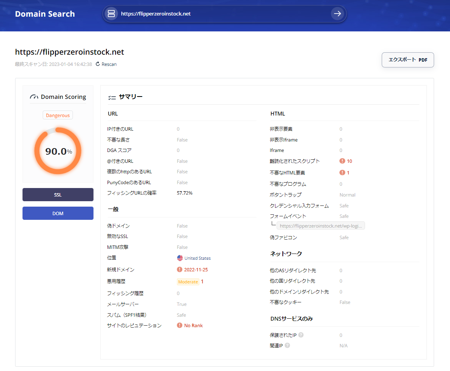Click the 90.0% score ring
The height and width of the screenshot is (371, 450).
(58, 151)
